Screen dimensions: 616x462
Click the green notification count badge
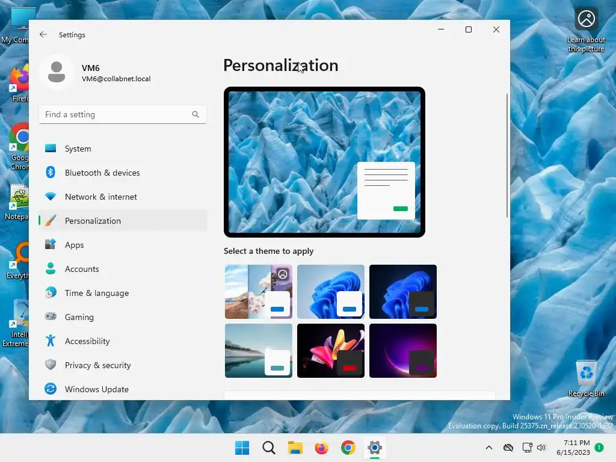[x=599, y=447]
